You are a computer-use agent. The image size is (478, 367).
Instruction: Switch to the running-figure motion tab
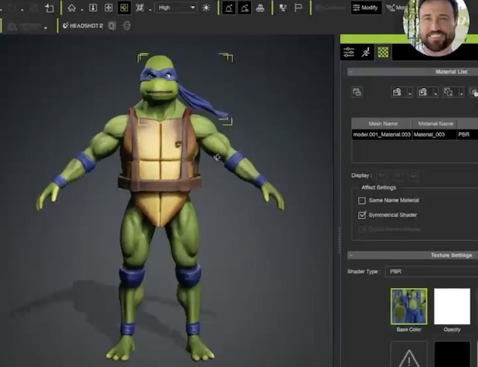pyautogui.click(x=366, y=52)
